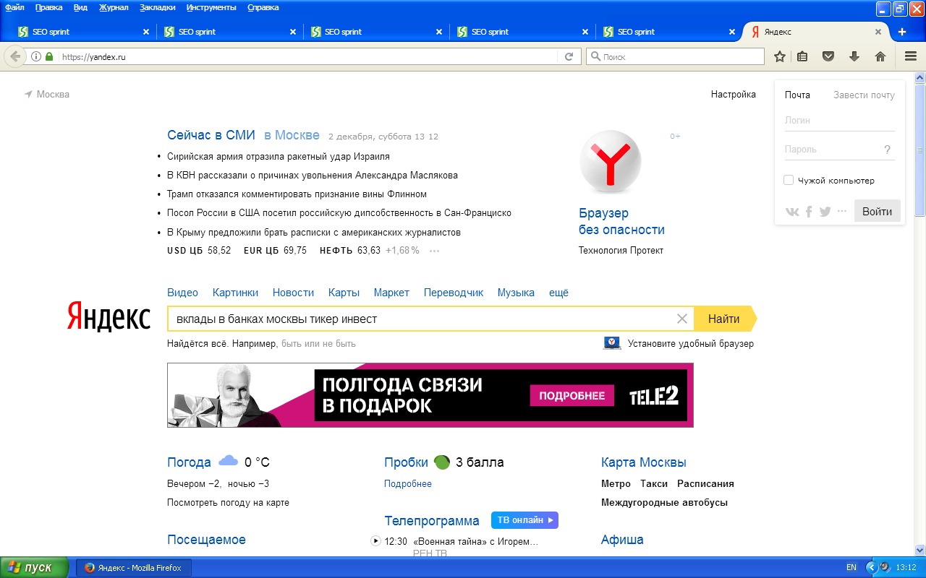
Task: Click the green traffic indicator circle
Action: [441, 462]
